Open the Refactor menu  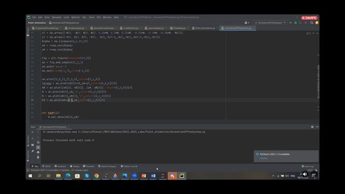[75, 17]
